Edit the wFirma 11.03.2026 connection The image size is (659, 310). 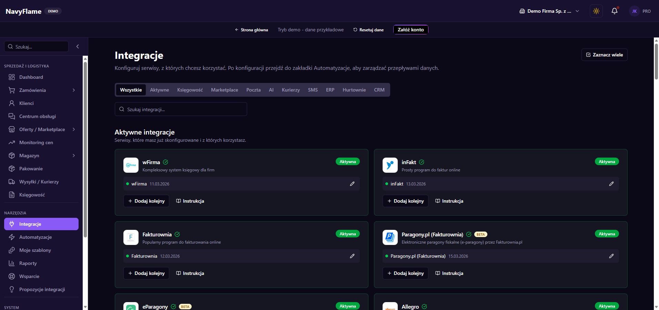pos(352,184)
